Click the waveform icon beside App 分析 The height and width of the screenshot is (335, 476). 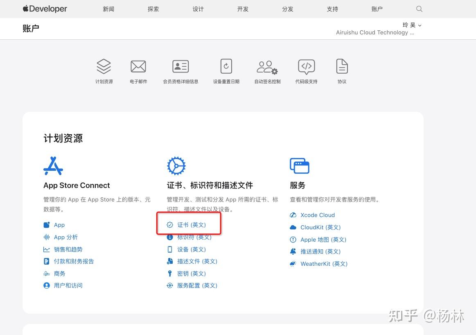46,237
